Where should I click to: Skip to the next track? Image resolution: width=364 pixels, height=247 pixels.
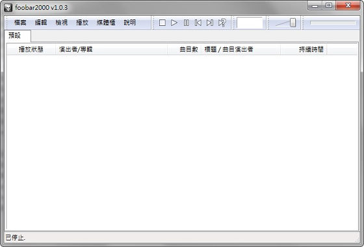pos(210,23)
